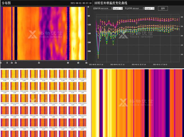The image size is (184, 137).
Task: Click the 120 tick on distribution vertical axis
Action: click(89, 25)
